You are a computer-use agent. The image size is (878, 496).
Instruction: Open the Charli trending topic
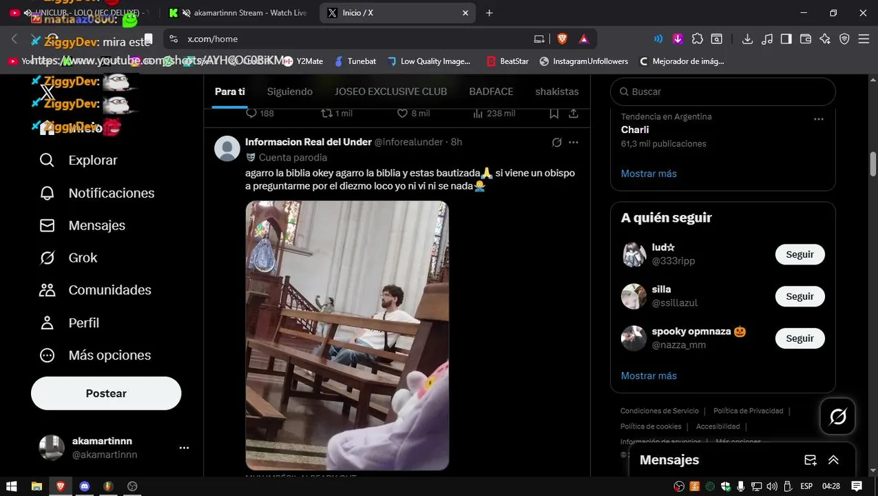pyautogui.click(x=635, y=130)
